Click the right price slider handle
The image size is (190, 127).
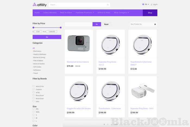(x=61, y=28)
